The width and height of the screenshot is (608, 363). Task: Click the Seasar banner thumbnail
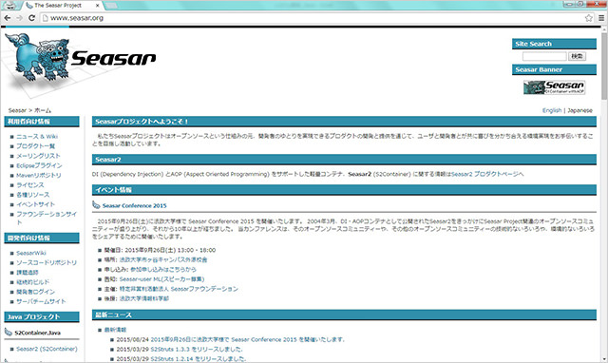point(554,87)
